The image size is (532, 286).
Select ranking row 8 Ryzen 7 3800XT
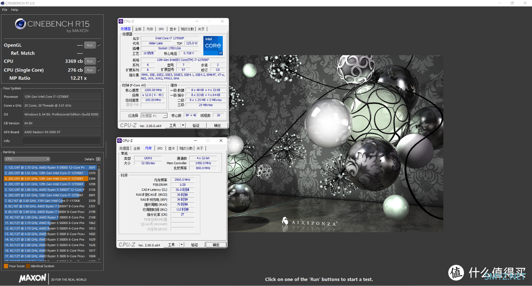tap(50, 206)
